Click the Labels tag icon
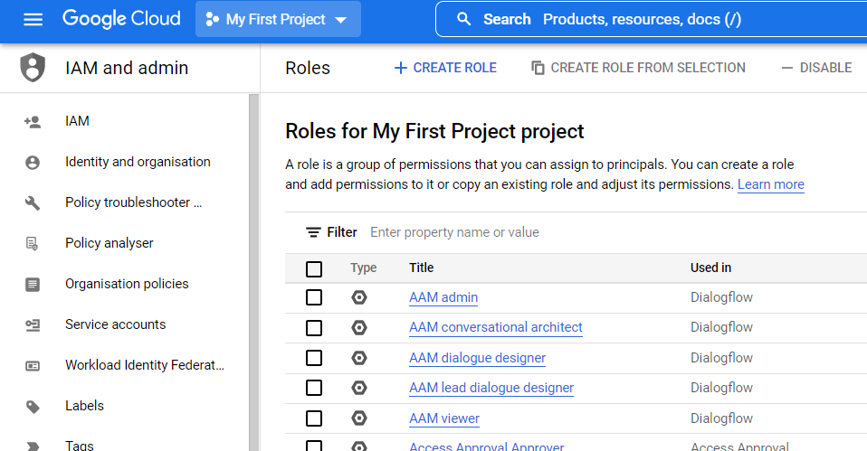This screenshot has height=451, width=867. pos(33,407)
